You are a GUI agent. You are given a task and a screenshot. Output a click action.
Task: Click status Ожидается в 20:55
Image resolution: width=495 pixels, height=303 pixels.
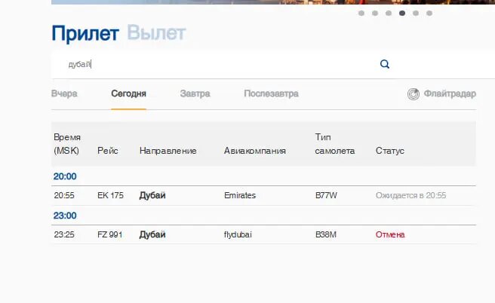pyautogui.click(x=411, y=195)
